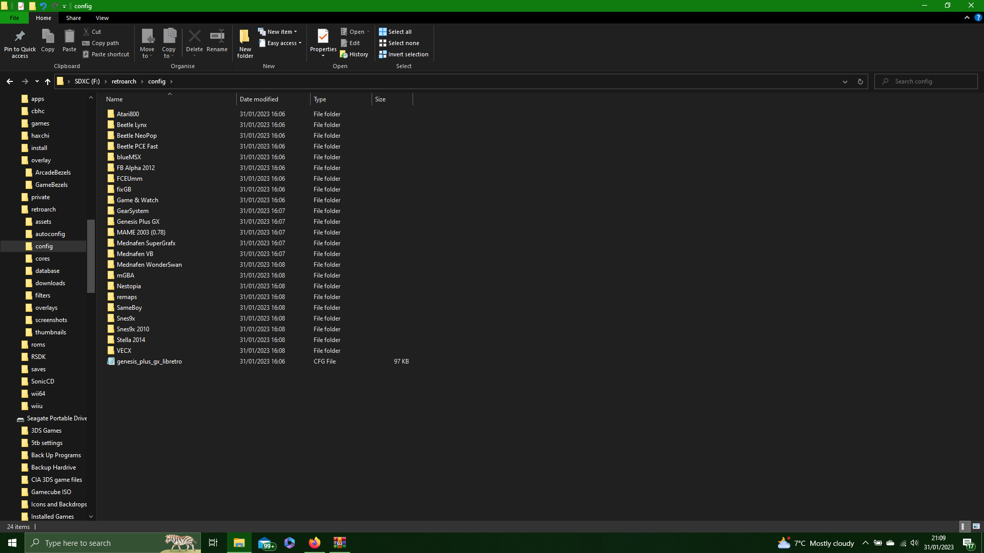
Task: Open the Windows Start menu
Action: click(x=12, y=543)
